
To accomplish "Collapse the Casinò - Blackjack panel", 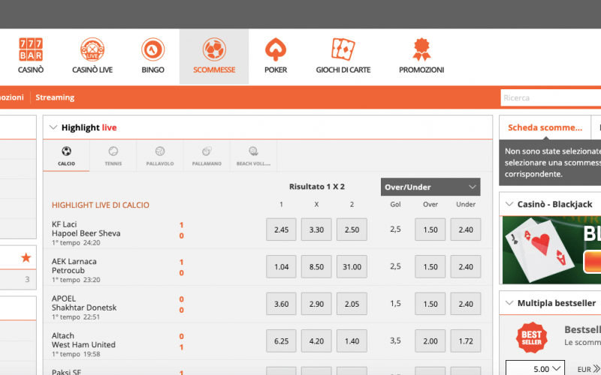I will coord(509,204).
